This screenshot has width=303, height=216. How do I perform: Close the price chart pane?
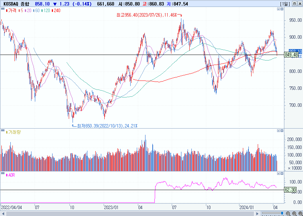[282, 9]
